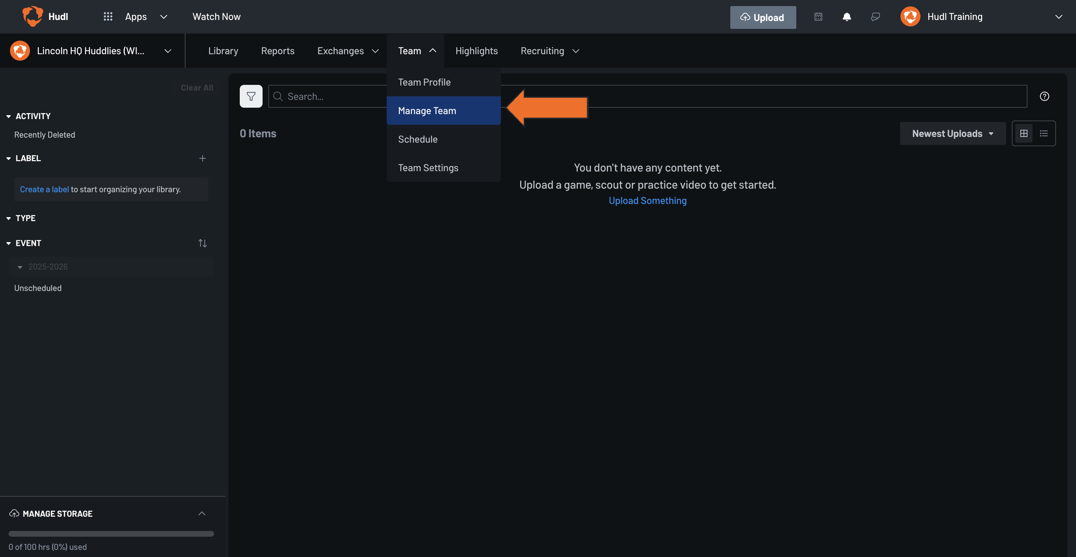Click the Create a label link

pos(44,189)
